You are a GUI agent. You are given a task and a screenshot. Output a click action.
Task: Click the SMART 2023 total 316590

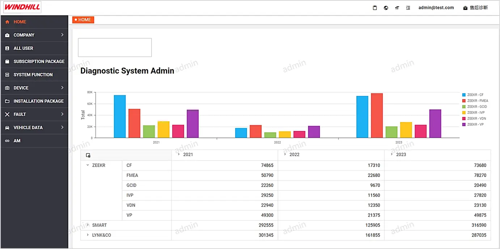[479, 225]
